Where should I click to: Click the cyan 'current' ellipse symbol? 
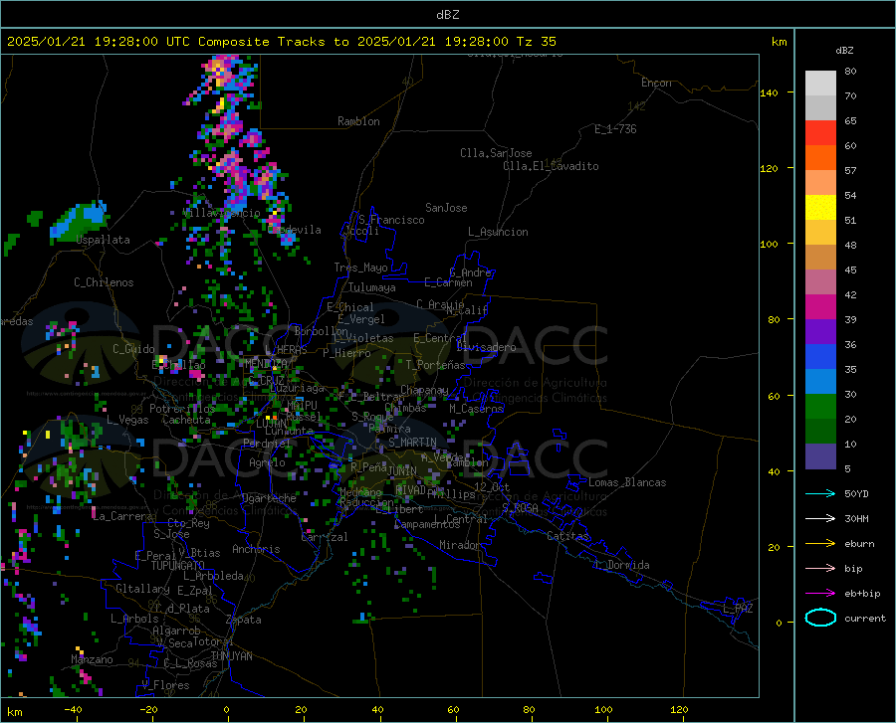(x=820, y=618)
